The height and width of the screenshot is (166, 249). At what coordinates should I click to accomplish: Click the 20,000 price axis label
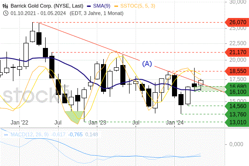point(238,60)
